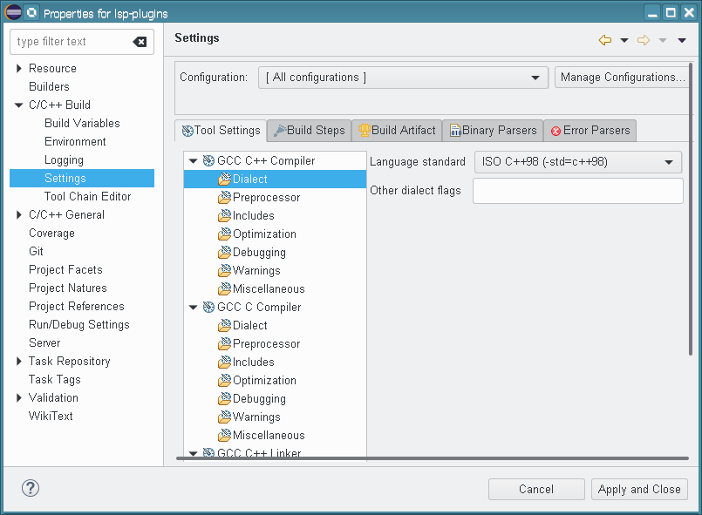
Task: Click the GCC C Compiler tool icon
Action: (x=209, y=308)
